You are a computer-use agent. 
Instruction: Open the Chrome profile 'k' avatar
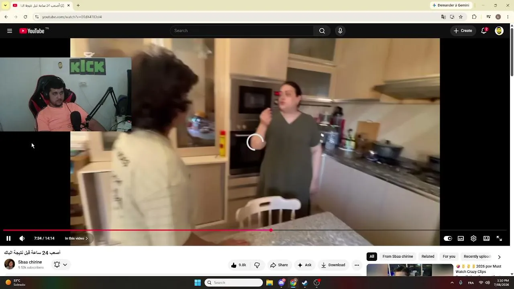coord(498,17)
